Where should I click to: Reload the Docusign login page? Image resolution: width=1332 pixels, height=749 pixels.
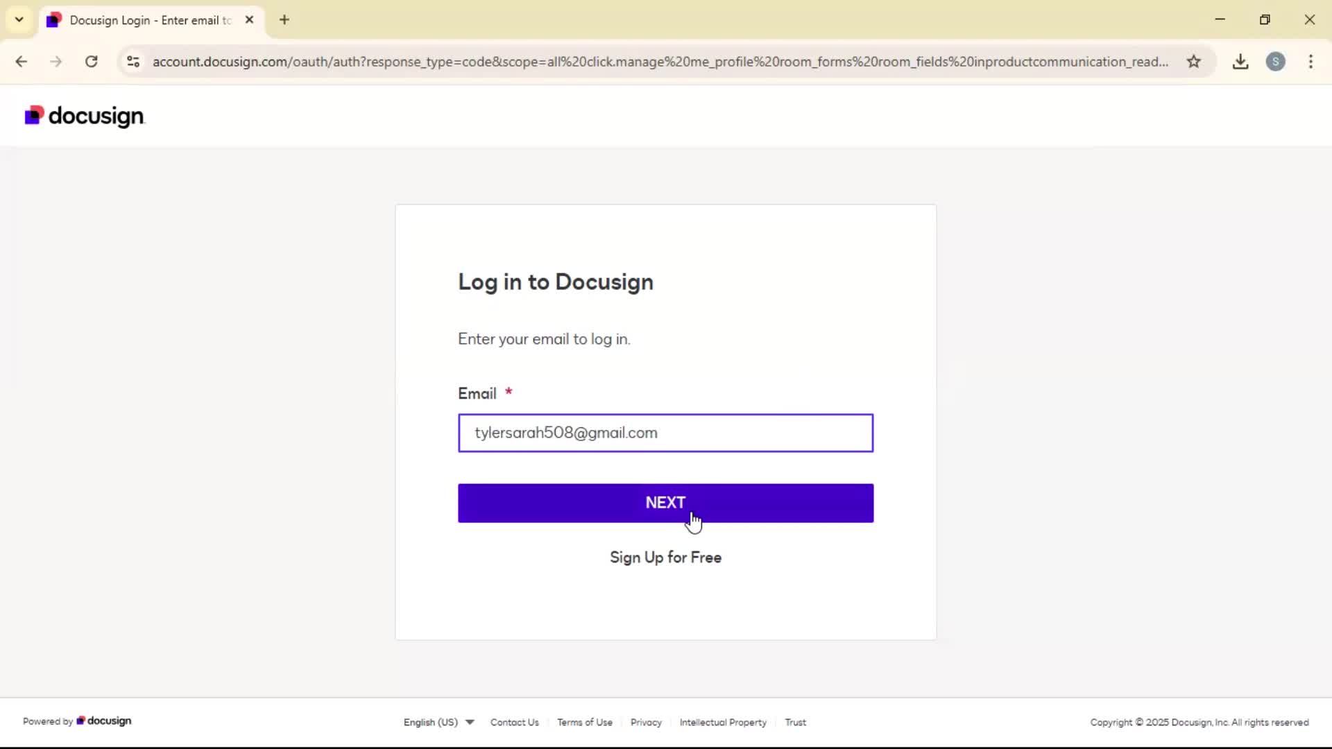click(x=91, y=62)
